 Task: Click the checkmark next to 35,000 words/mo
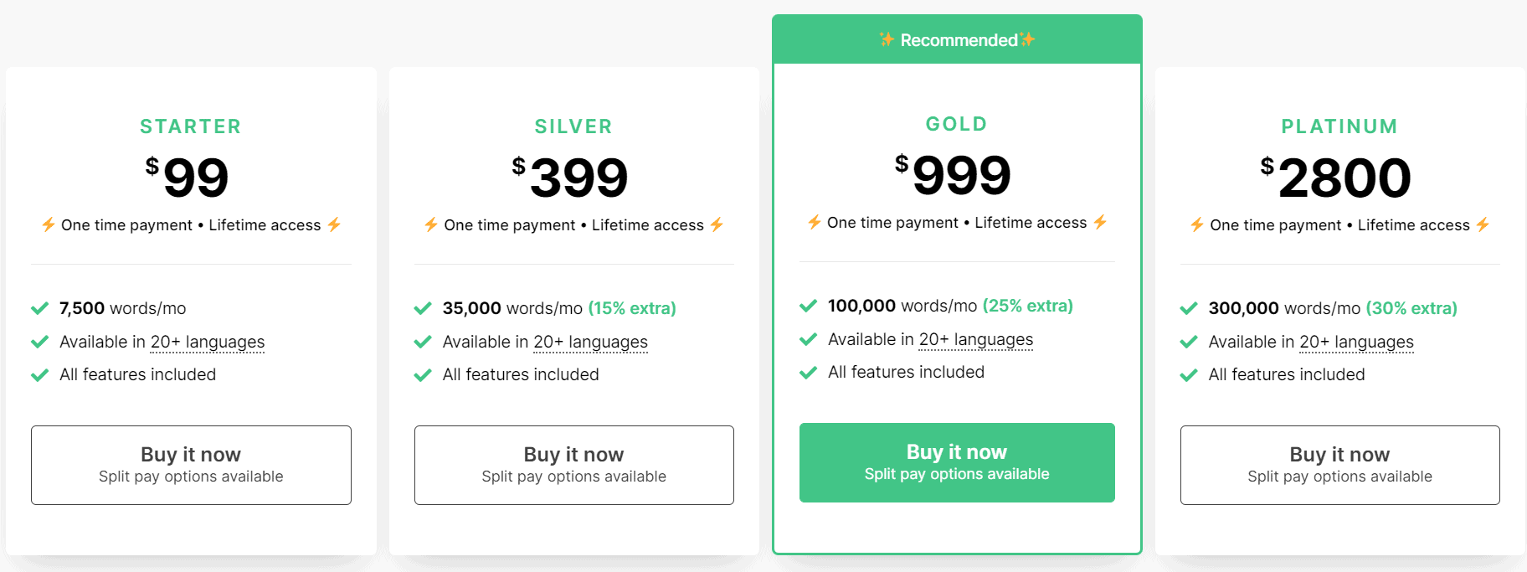click(x=422, y=308)
